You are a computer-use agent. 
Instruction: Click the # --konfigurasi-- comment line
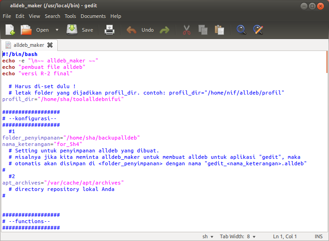[29, 118]
